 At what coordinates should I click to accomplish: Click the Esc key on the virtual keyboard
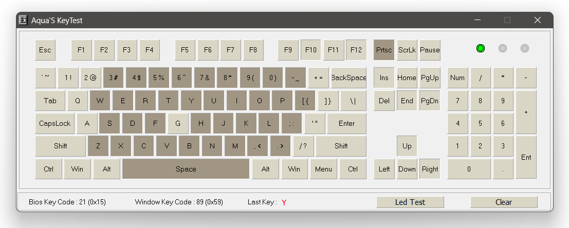45,50
